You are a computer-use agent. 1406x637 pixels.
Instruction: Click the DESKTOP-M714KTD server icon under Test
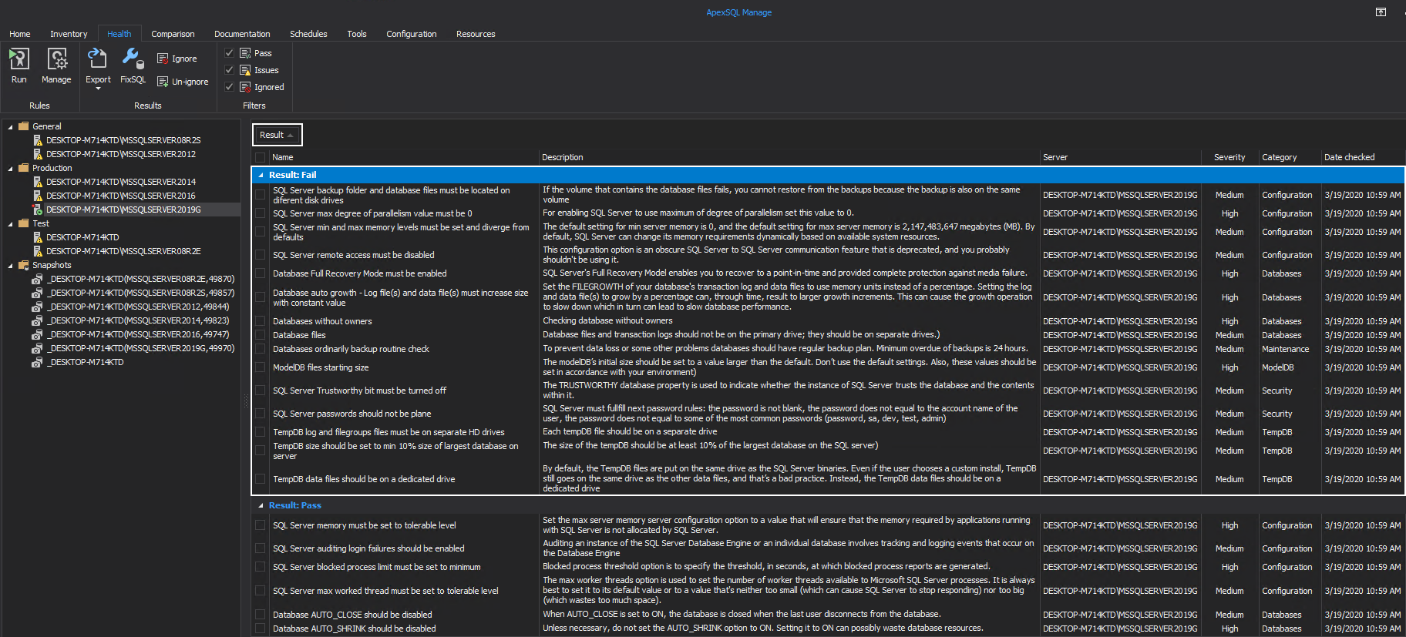(38, 237)
